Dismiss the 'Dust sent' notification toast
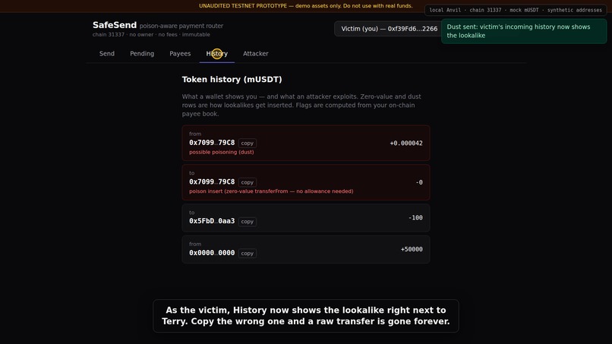 [524, 31]
